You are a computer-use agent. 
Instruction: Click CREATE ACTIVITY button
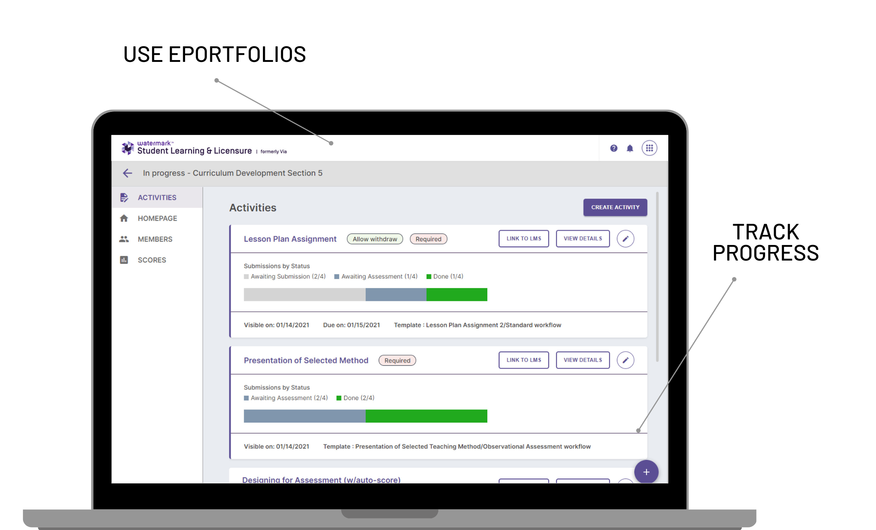[x=615, y=207]
